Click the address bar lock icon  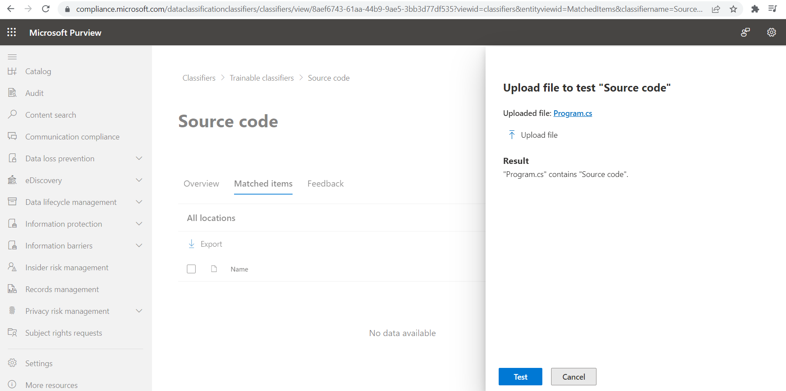pos(67,9)
